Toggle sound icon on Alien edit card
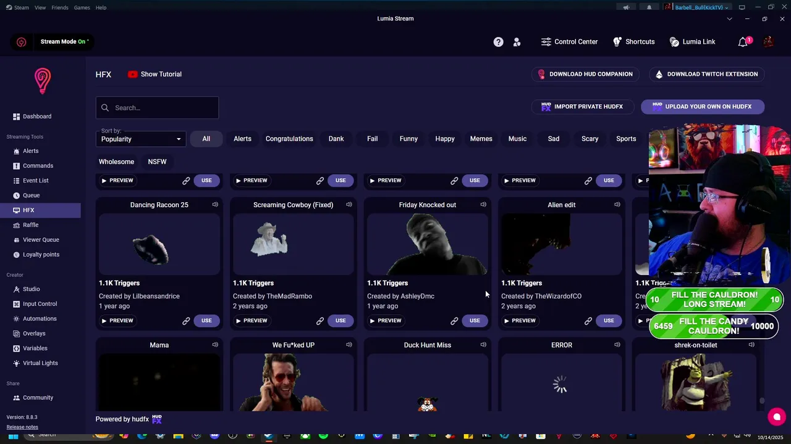 click(x=617, y=205)
